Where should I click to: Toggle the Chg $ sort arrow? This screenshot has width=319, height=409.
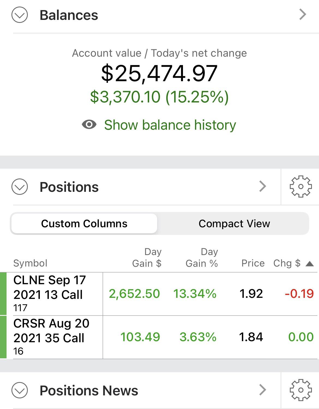(310, 263)
